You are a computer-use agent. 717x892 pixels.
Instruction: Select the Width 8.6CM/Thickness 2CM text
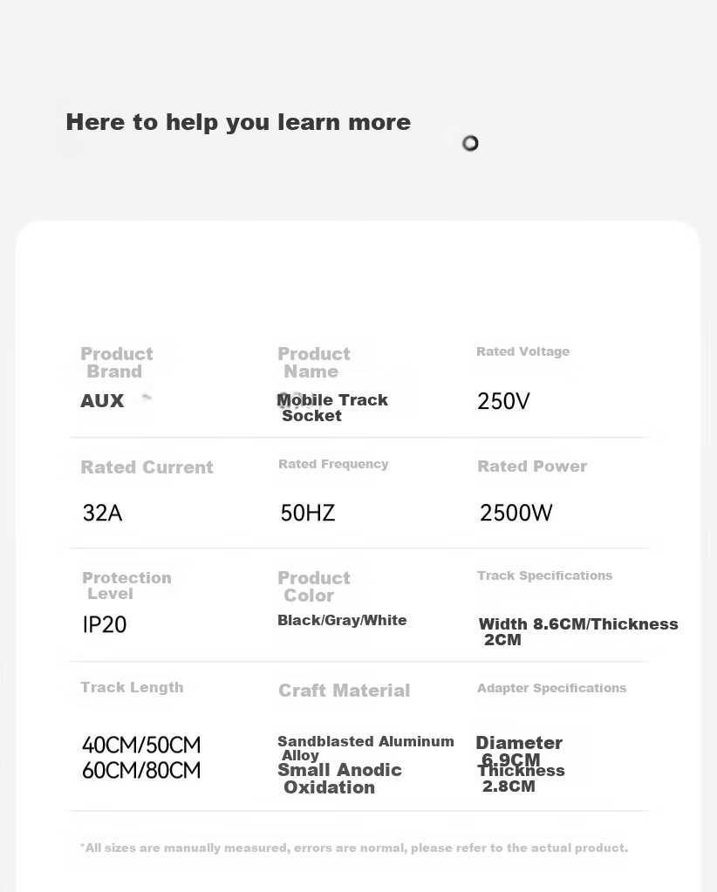click(x=578, y=631)
